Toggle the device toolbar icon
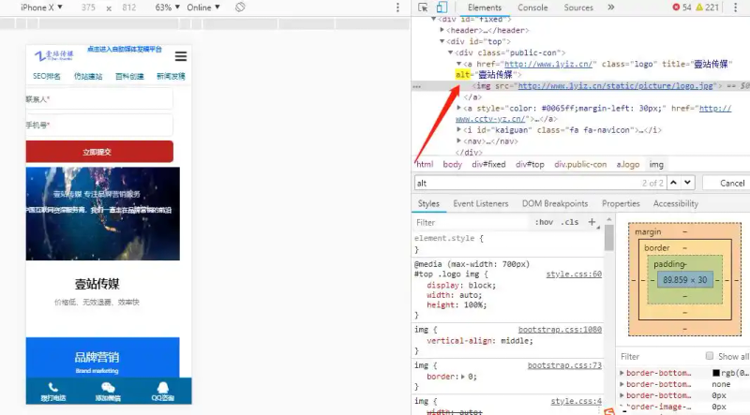Image resolution: width=750 pixels, height=415 pixels. click(x=442, y=7)
